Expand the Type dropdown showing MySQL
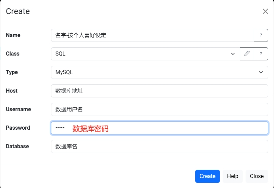Screen dimensions: 274x188 point(159,72)
